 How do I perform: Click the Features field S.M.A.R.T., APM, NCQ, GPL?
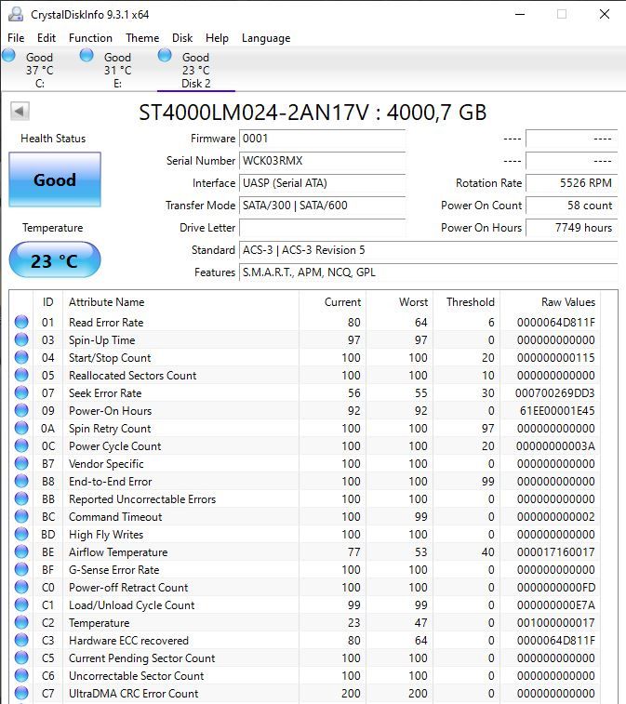[x=429, y=272]
